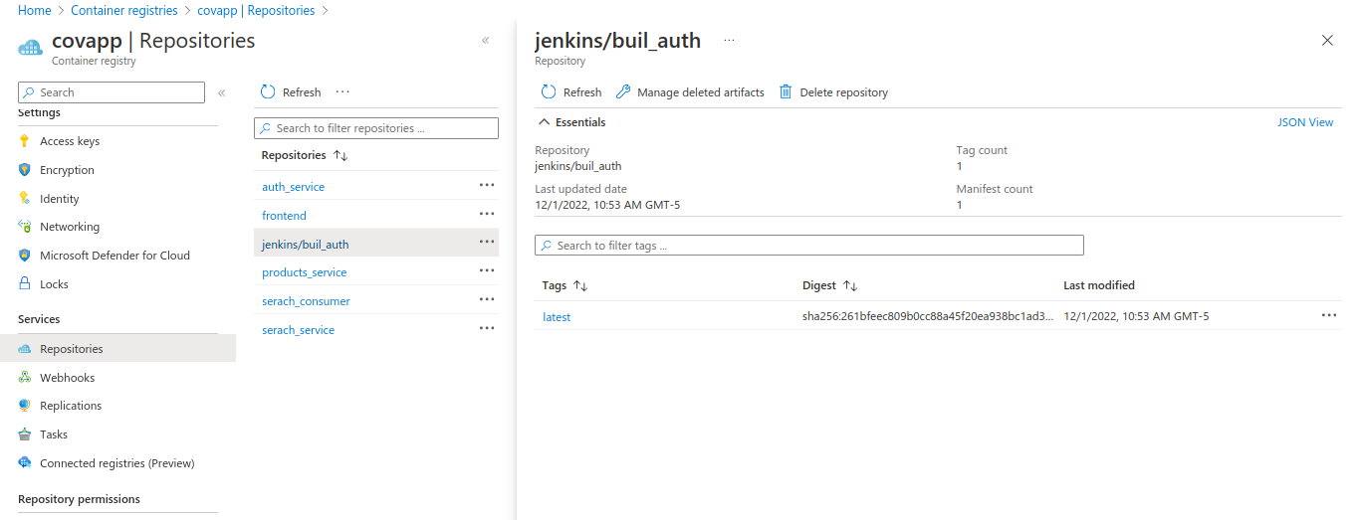Open more options next to repositories Refresh
Viewport: 1356px width, 520px height.
[342, 91]
